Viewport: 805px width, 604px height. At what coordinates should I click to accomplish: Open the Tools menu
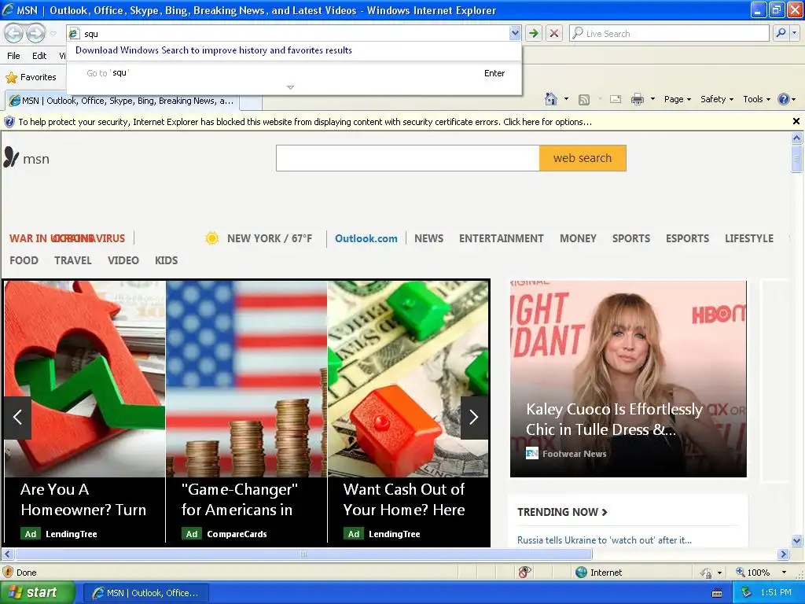[x=757, y=99]
